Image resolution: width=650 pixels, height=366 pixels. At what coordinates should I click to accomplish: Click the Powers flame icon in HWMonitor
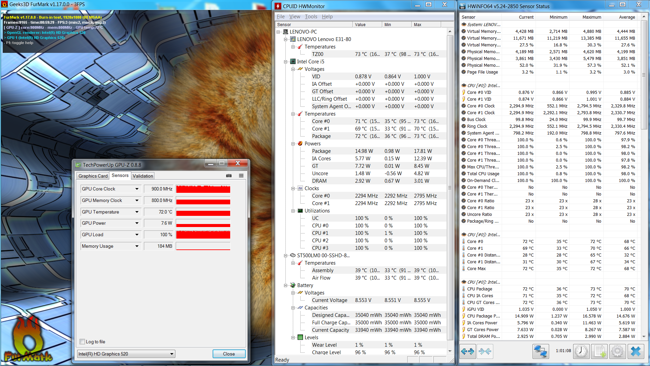click(x=300, y=144)
